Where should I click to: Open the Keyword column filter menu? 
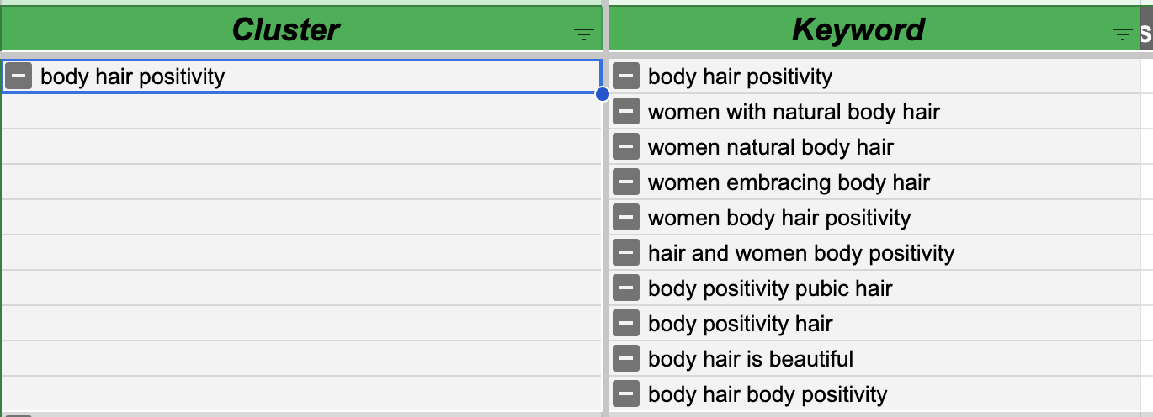[1122, 34]
